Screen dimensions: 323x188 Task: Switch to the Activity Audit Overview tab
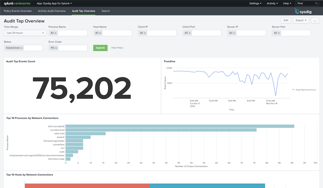tap(52, 11)
